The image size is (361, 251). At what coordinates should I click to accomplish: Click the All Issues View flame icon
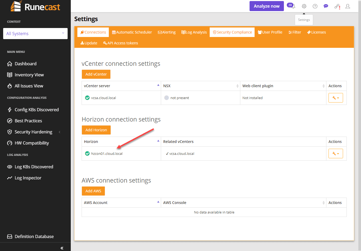pyautogui.click(x=10, y=86)
